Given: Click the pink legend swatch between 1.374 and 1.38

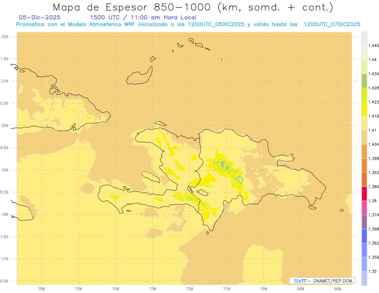Looking at the screenshot, I should [x=364, y=208].
